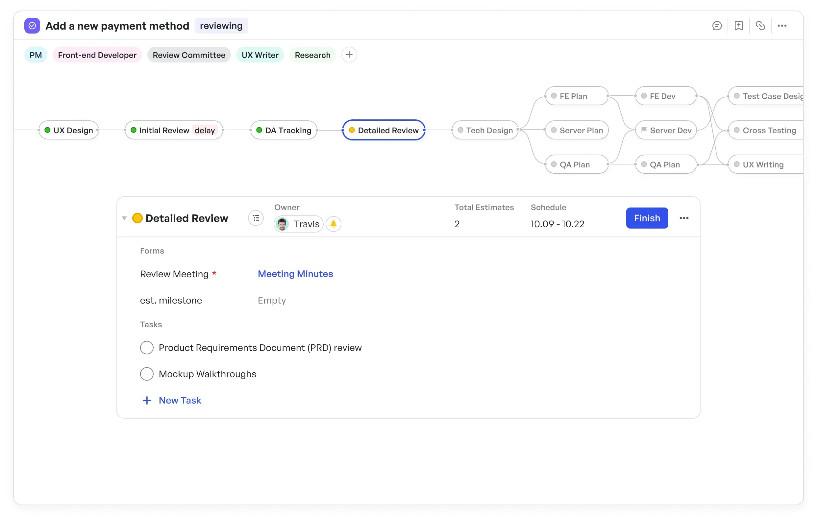817x521 pixels.
Task: Select the Front-end Developer role tag
Action: (97, 55)
